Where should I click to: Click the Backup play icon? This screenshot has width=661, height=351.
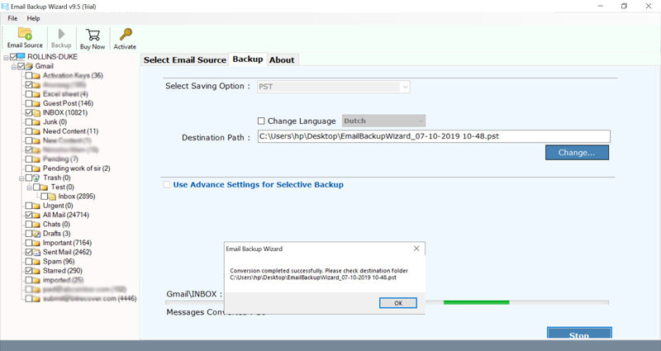point(61,37)
